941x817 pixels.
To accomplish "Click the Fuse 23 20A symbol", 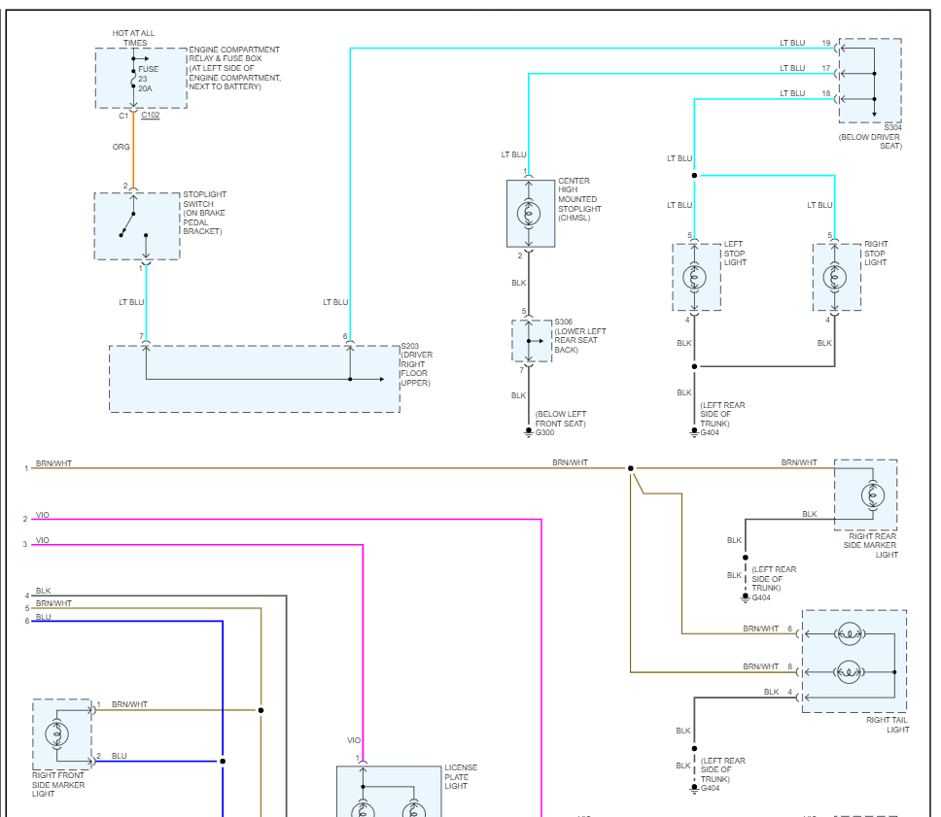I will [133, 79].
